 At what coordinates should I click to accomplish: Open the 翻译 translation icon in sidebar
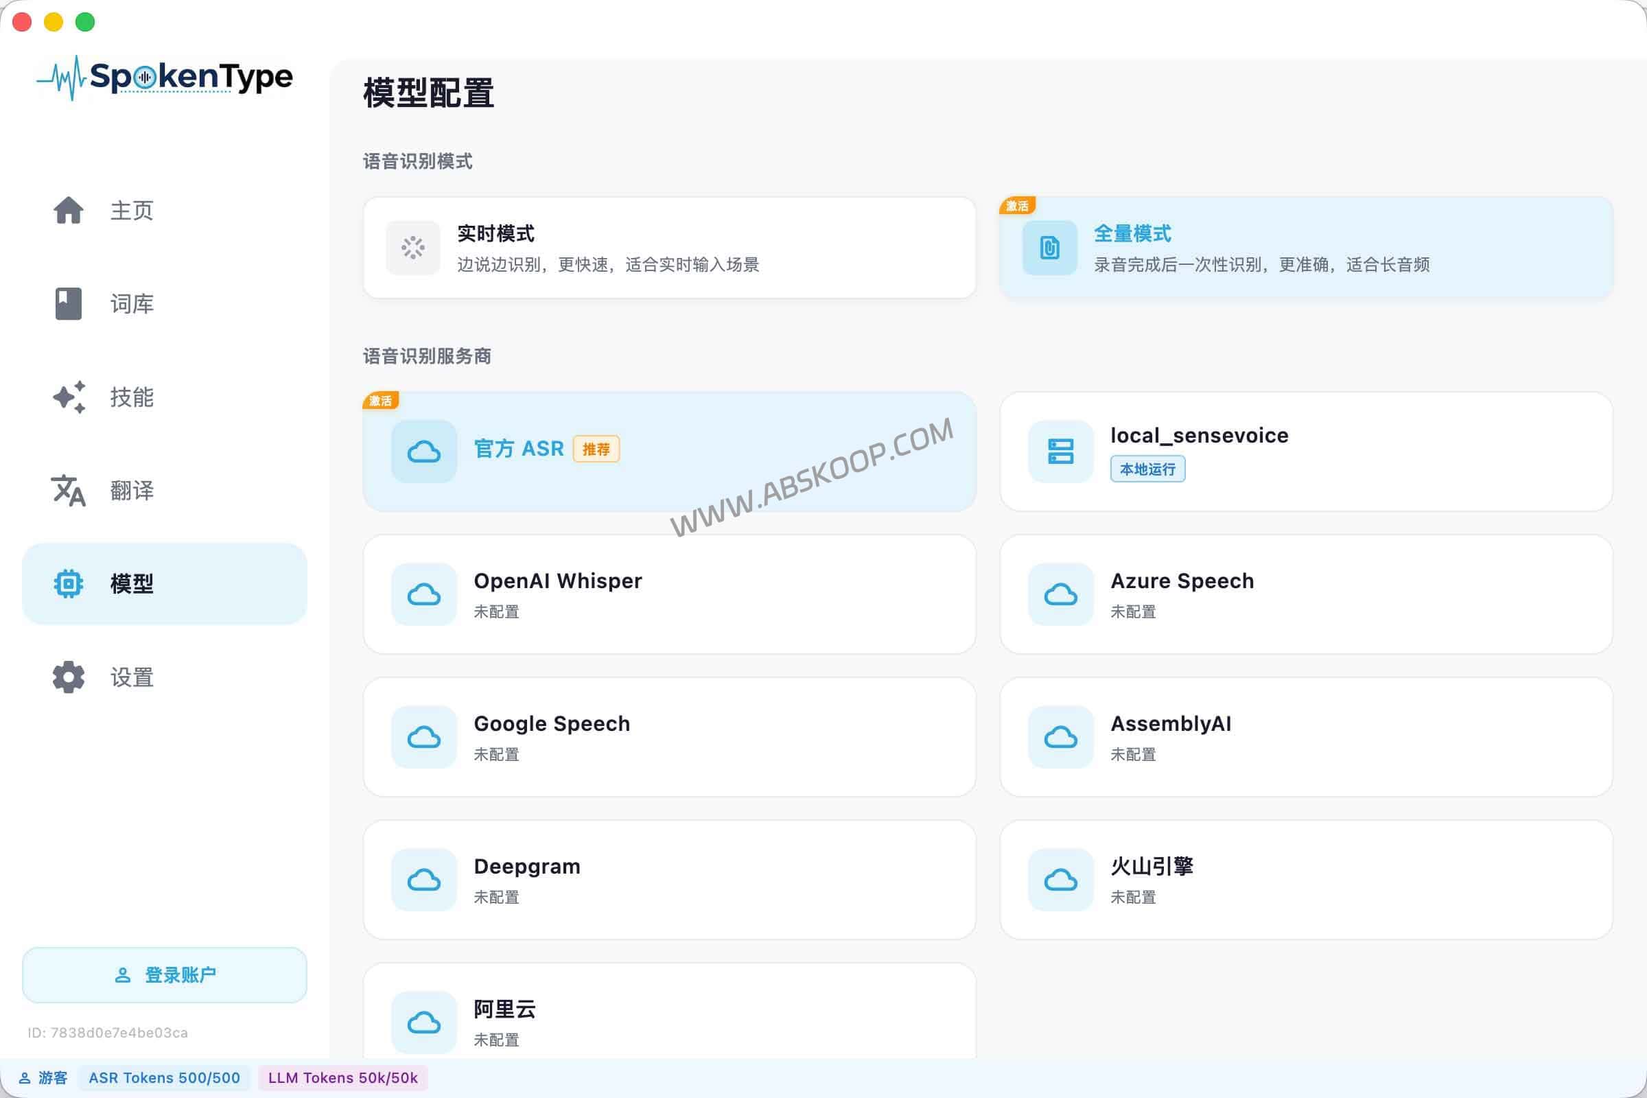[67, 491]
